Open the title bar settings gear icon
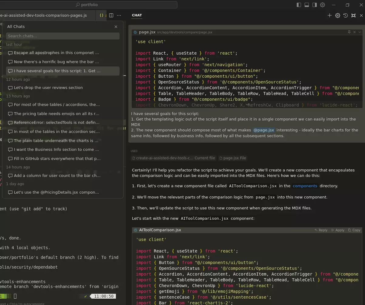 point(323,5)
